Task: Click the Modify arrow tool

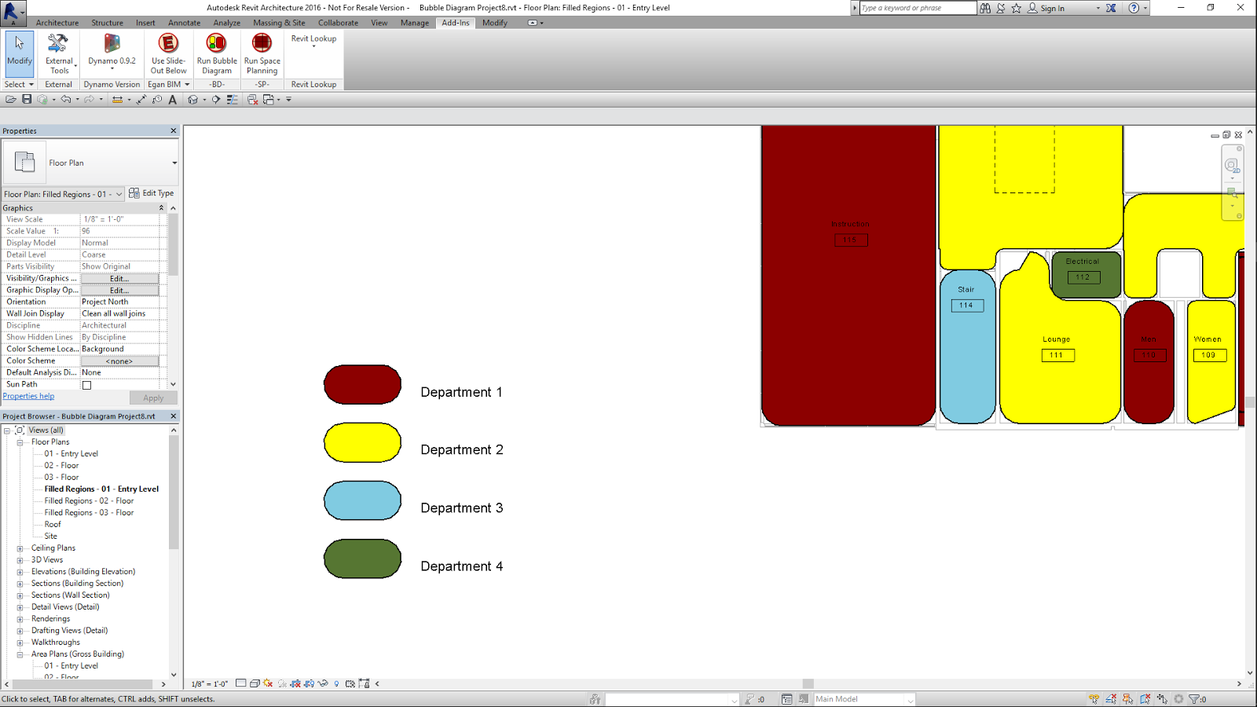Action: click(18, 49)
